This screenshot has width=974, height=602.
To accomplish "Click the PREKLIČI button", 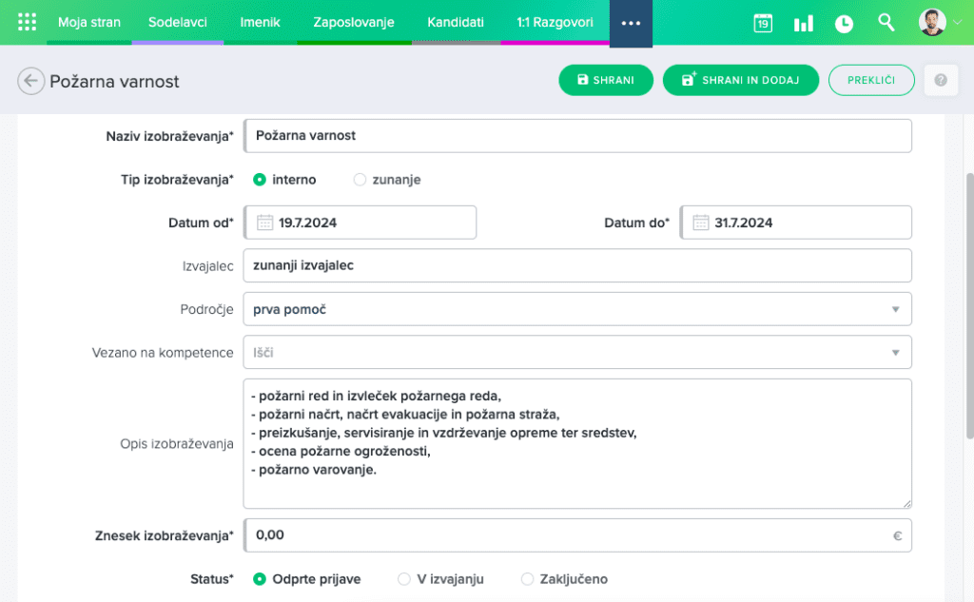I will (x=871, y=81).
